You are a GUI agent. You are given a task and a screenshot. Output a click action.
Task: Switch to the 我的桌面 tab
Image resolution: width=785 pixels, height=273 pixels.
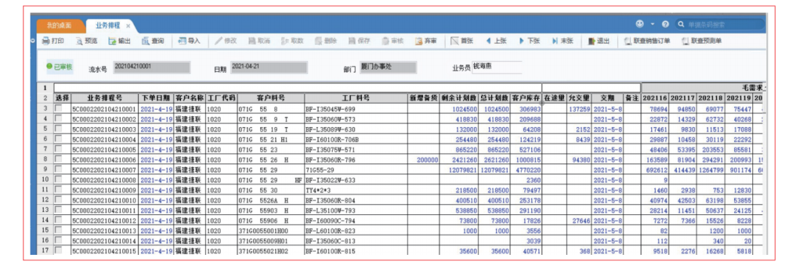60,25
